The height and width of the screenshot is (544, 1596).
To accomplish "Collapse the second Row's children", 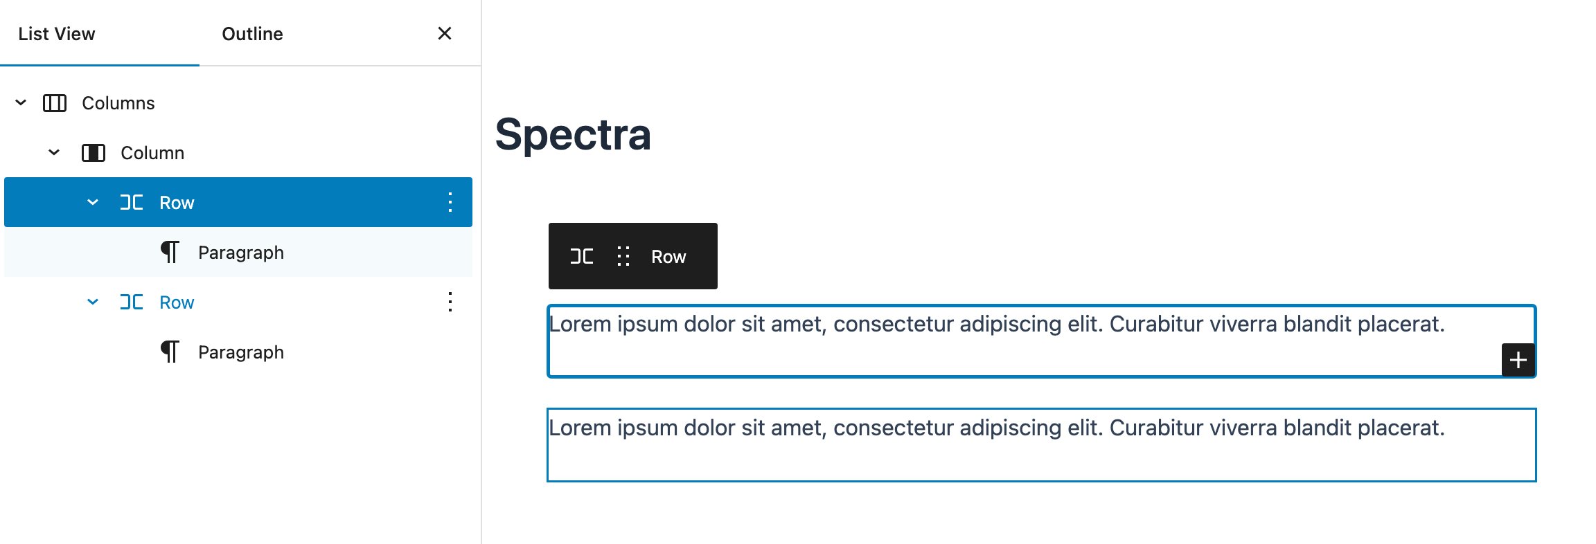I will point(93,302).
